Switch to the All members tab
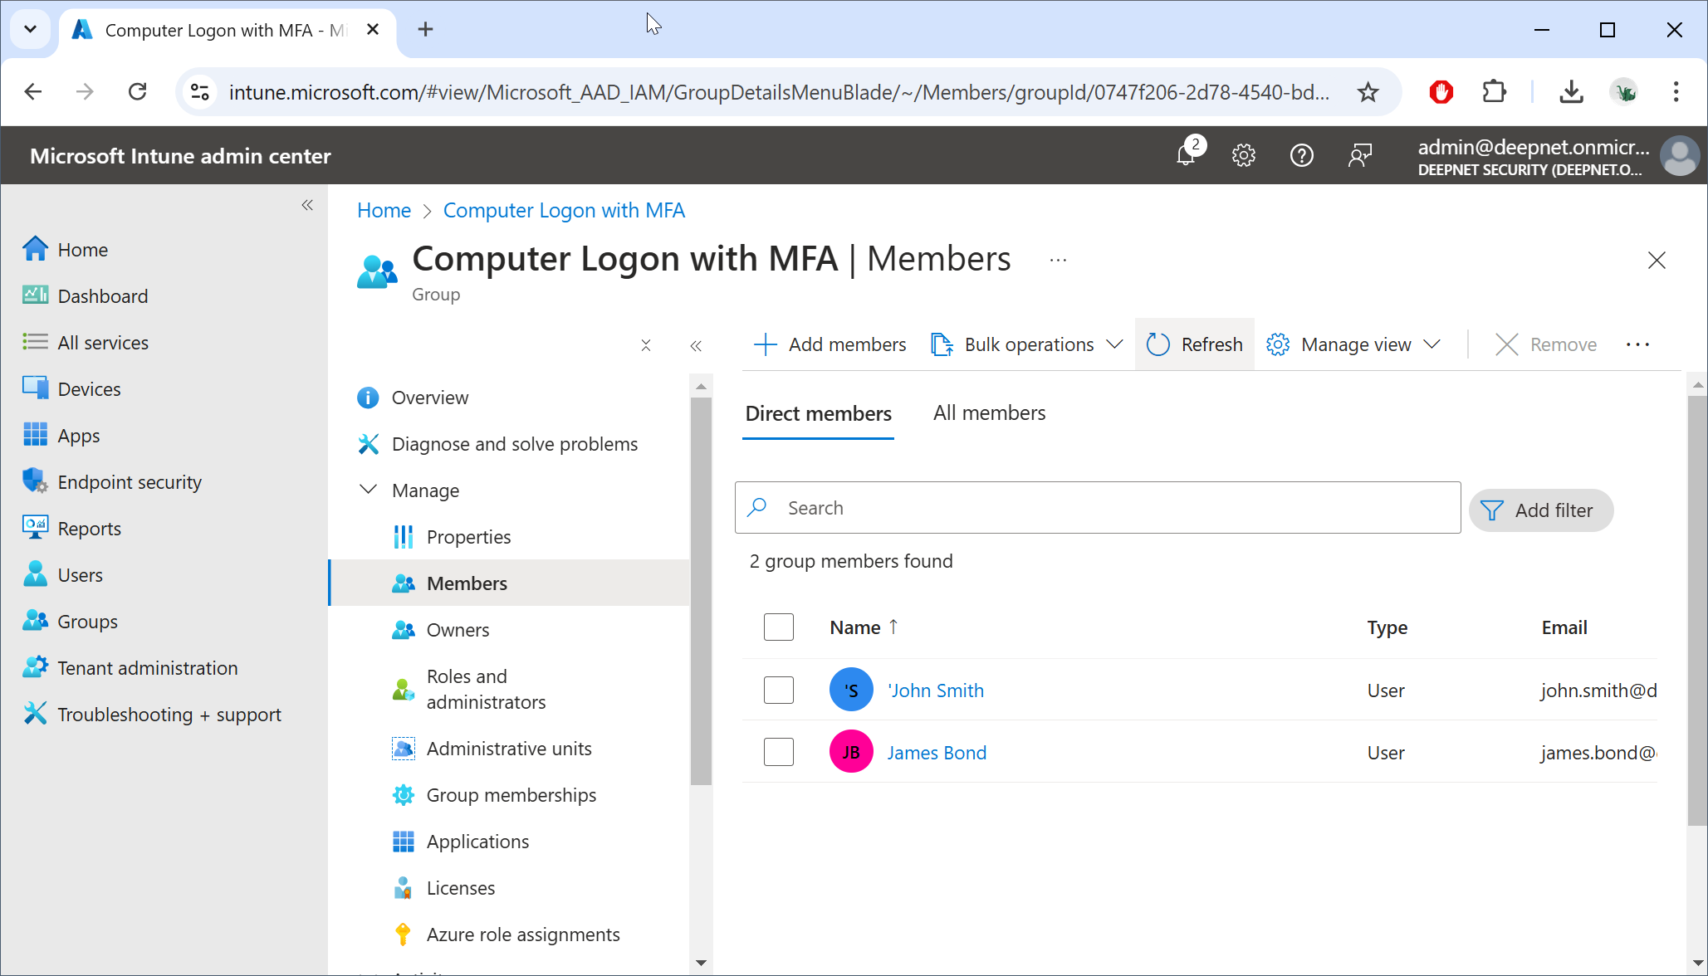The width and height of the screenshot is (1708, 976). pyautogui.click(x=989, y=413)
